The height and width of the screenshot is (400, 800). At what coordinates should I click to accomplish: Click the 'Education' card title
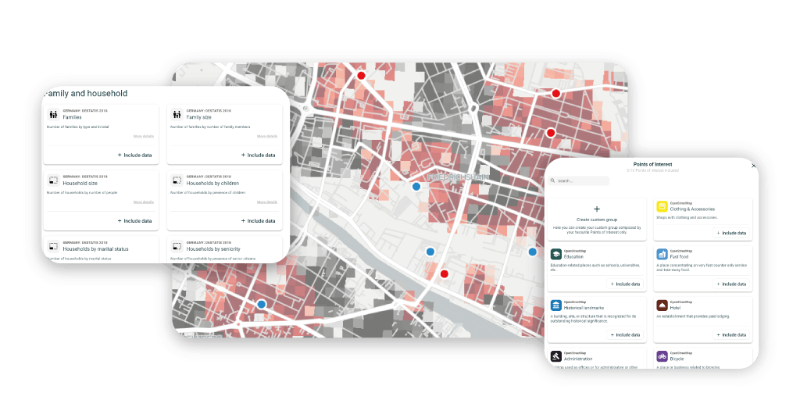coord(574,256)
